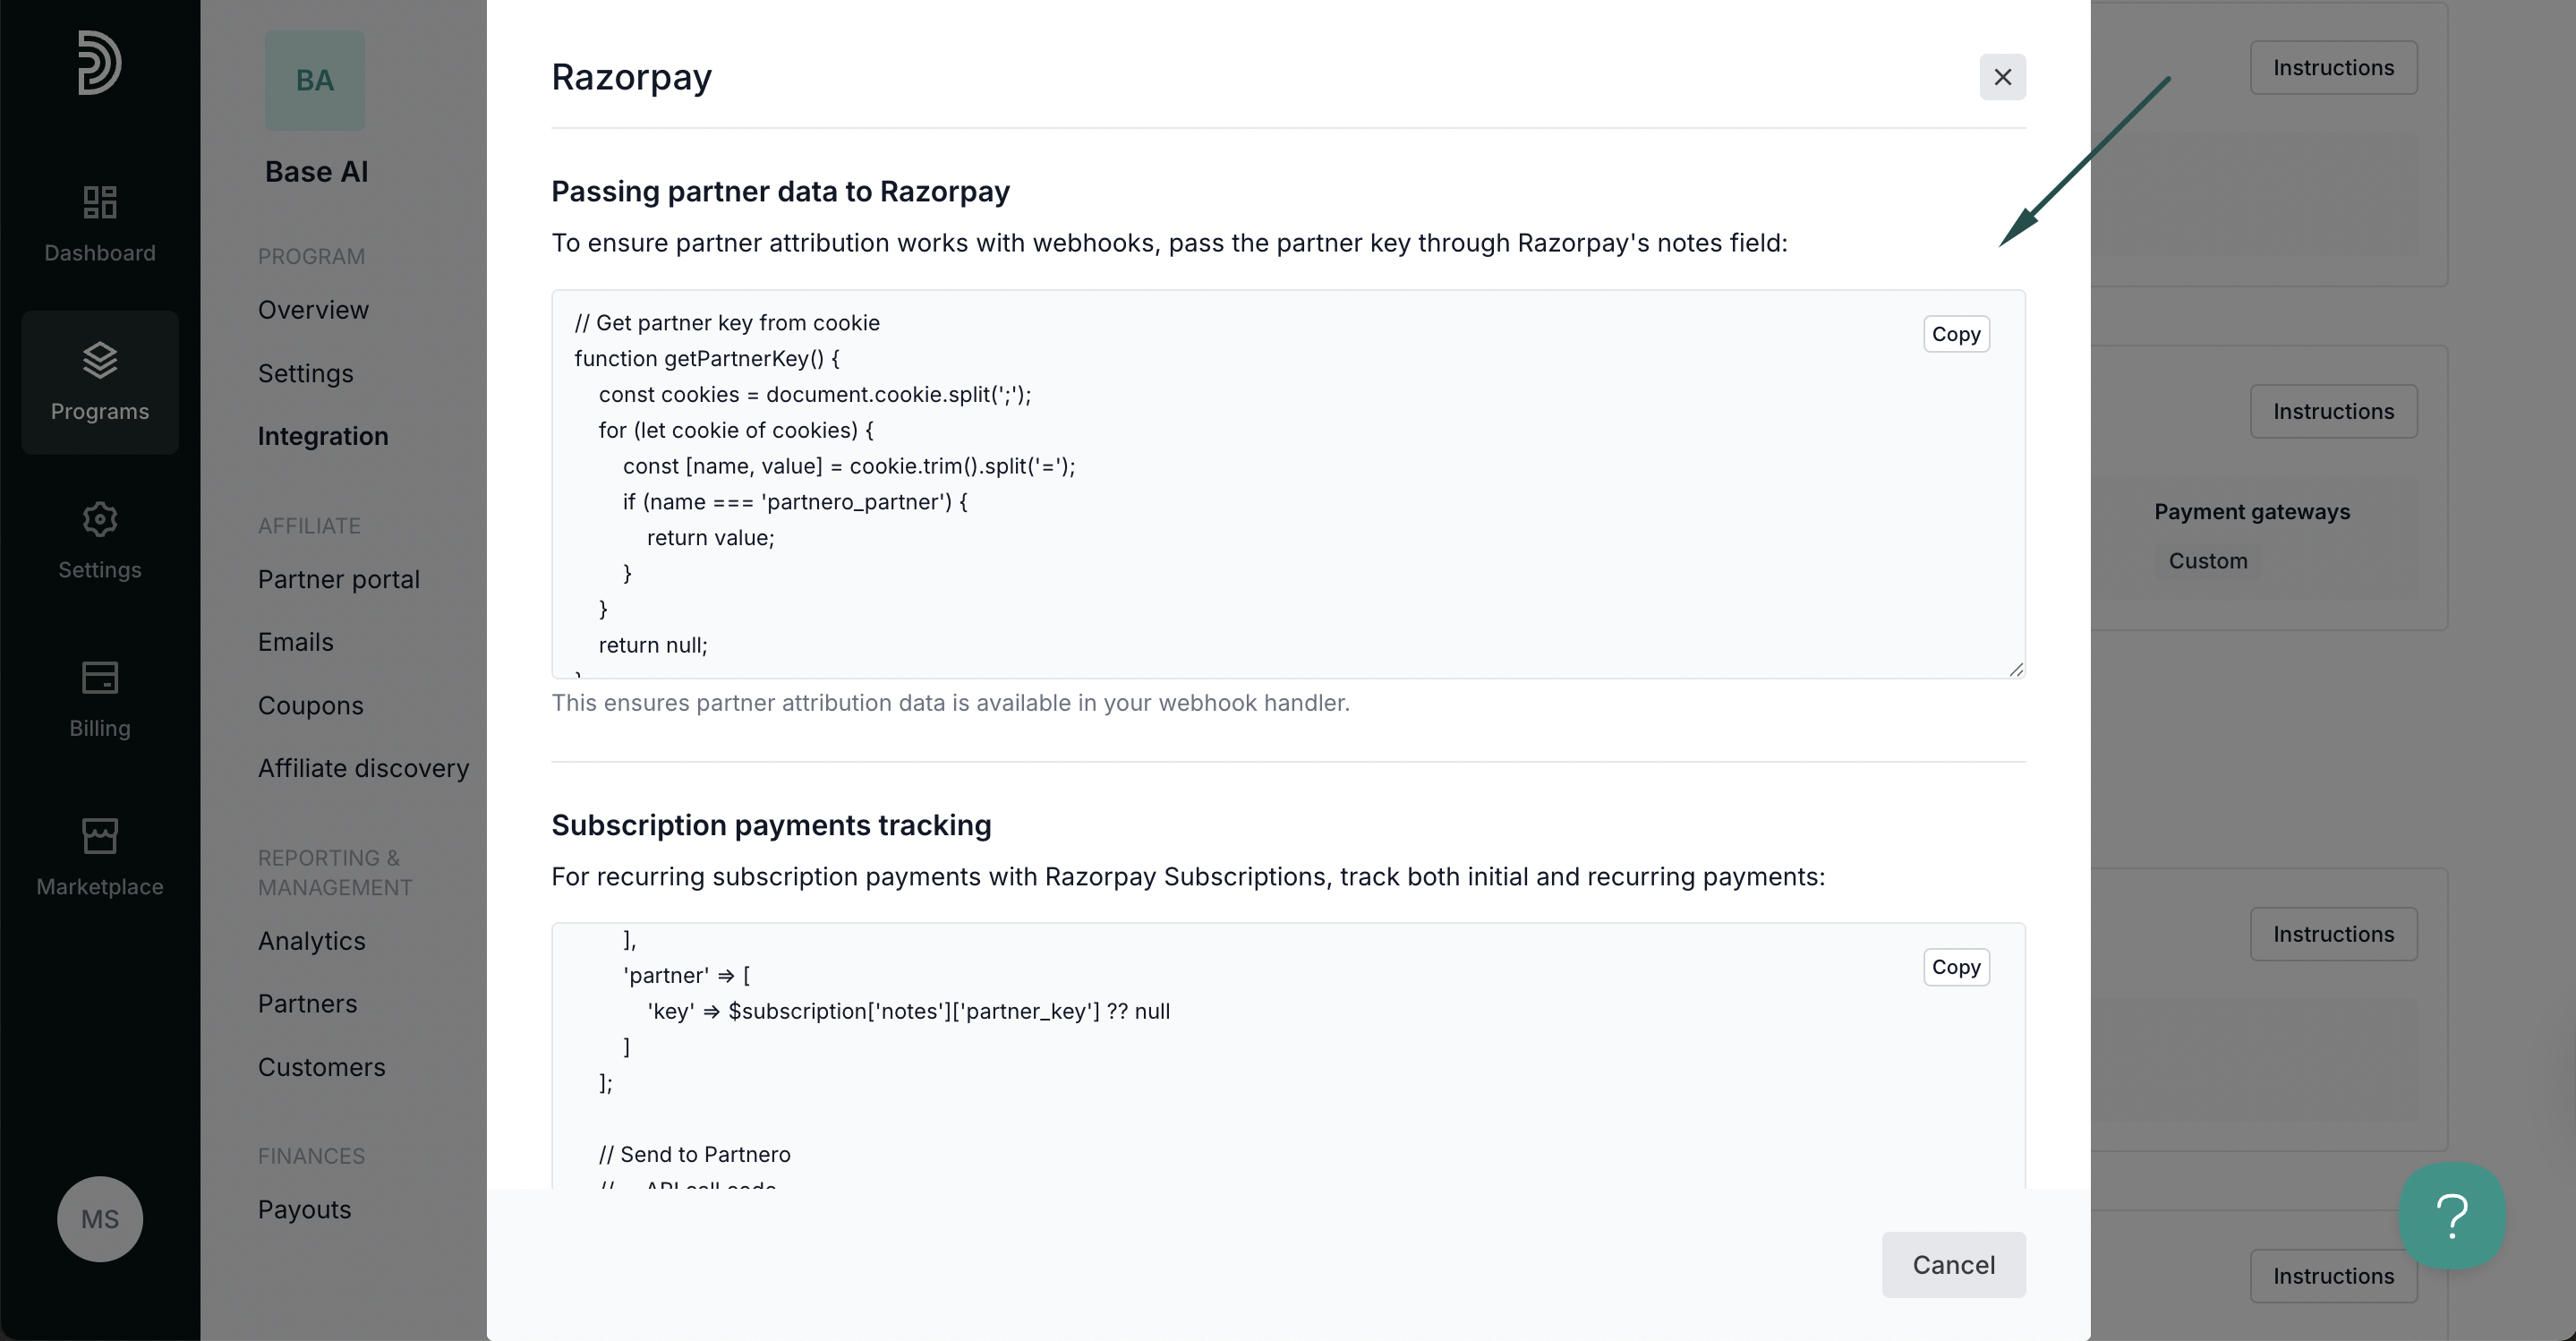Copy the subscription tracking code snippet

point(1956,967)
